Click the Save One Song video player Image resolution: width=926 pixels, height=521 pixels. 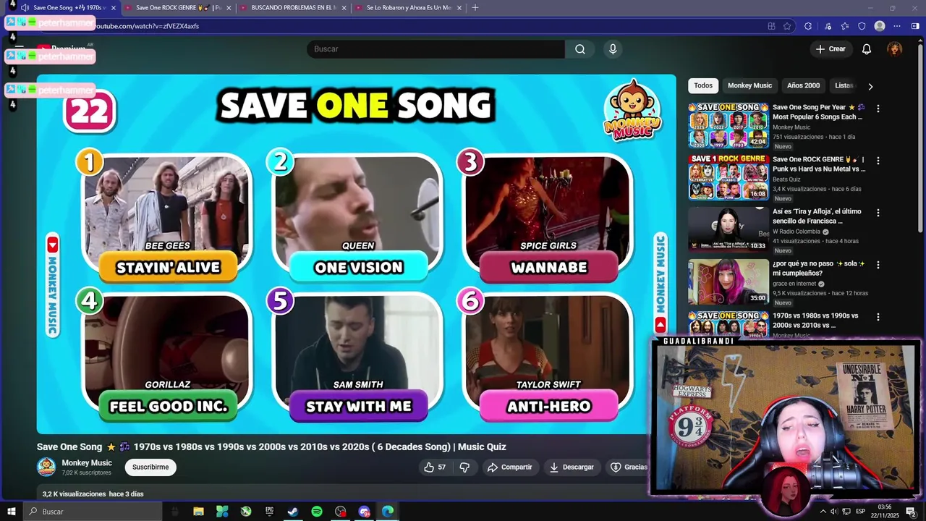pyautogui.click(x=356, y=254)
